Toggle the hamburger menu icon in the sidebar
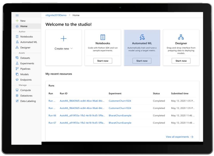 coord(17,15)
